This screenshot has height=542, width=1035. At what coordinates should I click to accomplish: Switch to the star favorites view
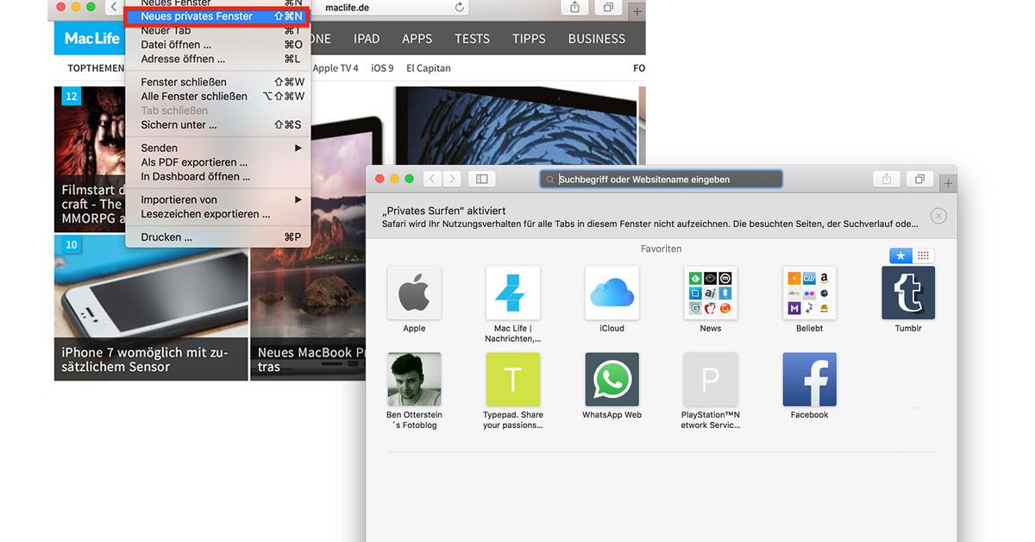click(x=900, y=255)
